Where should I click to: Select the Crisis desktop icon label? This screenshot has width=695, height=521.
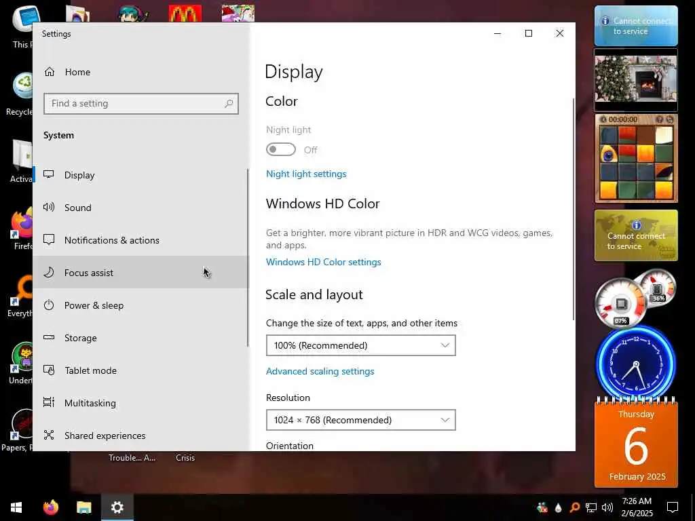[185, 458]
